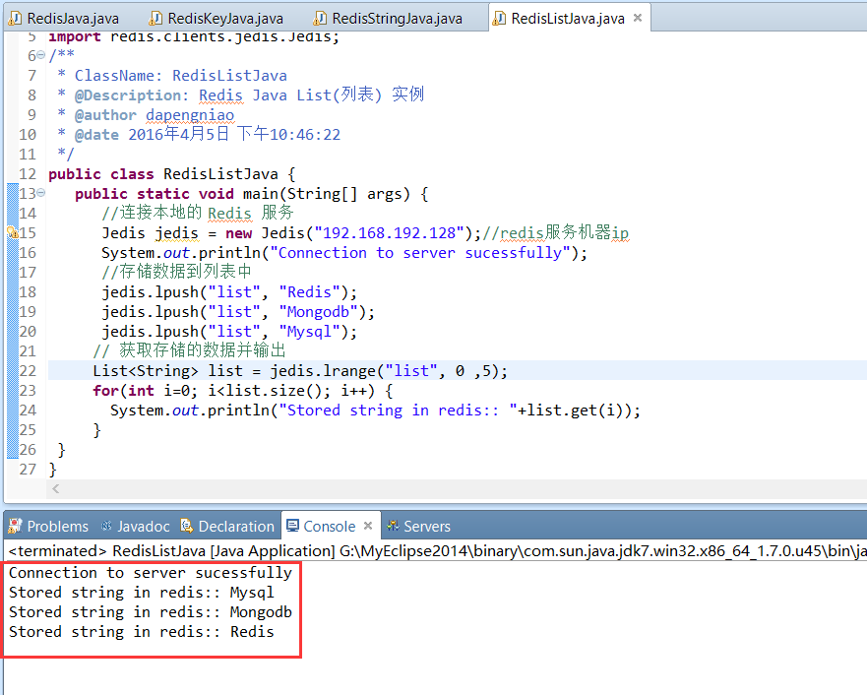
Task: Close the RedisListJava.java editor tab
Action: click(638, 19)
